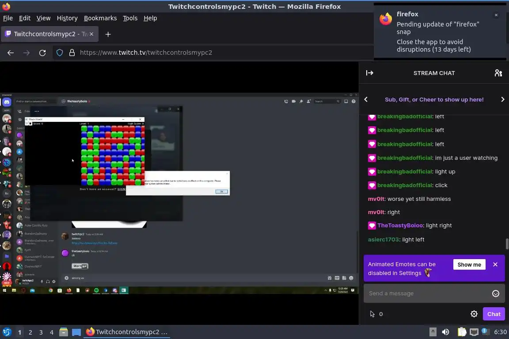Image resolution: width=509 pixels, height=339 pixels.
Task: Open channel points balance icon
Action: (372, 314)
